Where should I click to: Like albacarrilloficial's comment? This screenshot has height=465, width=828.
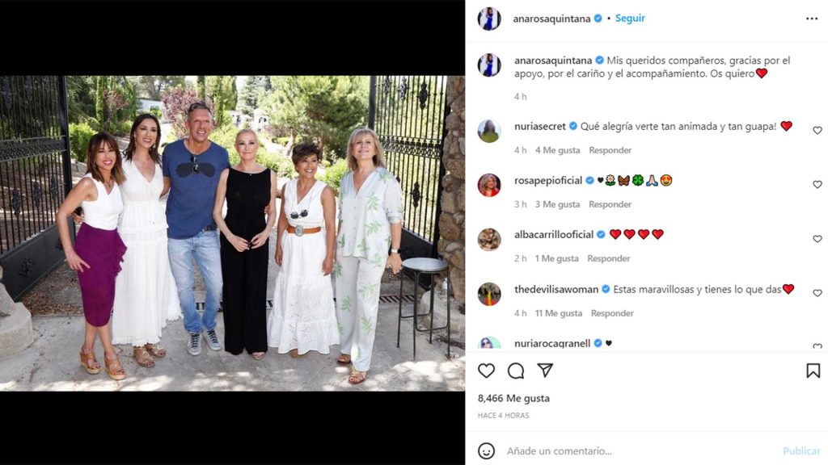pos(817,239)
